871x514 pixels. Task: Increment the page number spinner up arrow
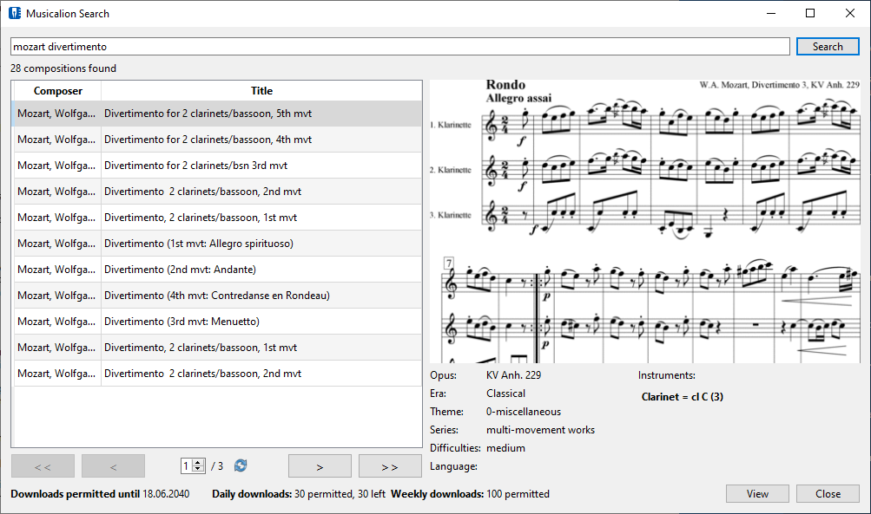[x=198, y=463]
